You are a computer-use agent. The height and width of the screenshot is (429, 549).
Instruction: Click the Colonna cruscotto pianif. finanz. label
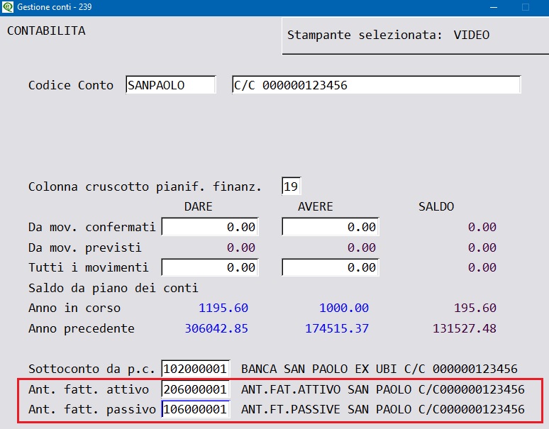(x=145, y=186)
